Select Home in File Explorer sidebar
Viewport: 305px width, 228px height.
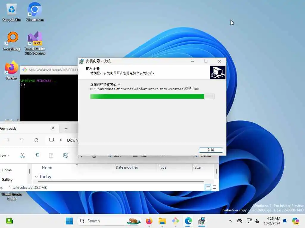coord(7,170)
